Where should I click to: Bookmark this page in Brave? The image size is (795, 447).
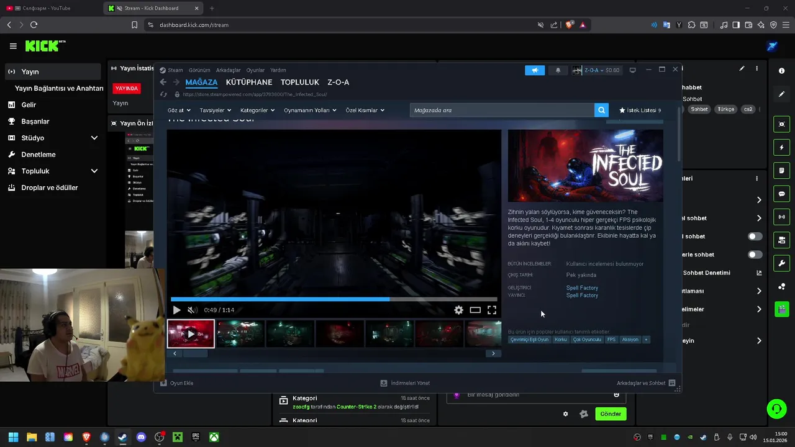click(134, 25)
